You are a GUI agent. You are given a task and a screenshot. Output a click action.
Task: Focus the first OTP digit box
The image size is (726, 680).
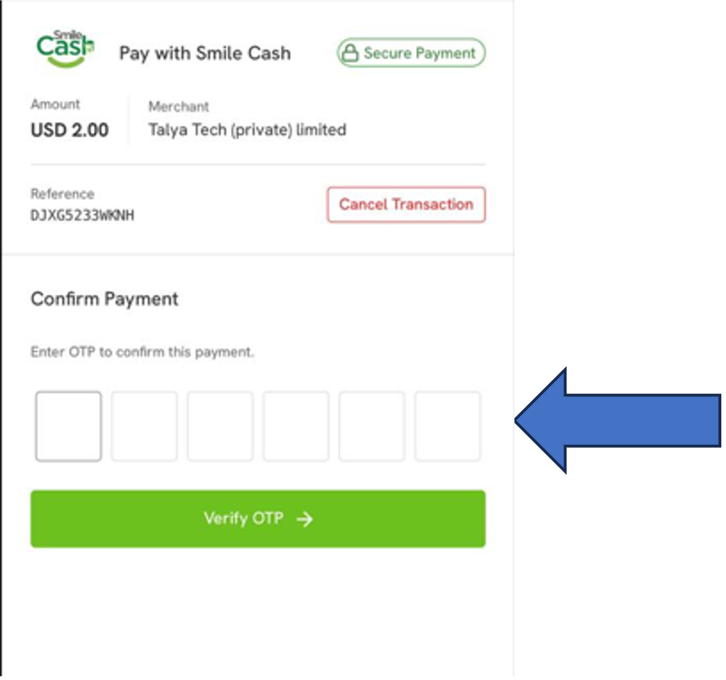coord(68,426)
